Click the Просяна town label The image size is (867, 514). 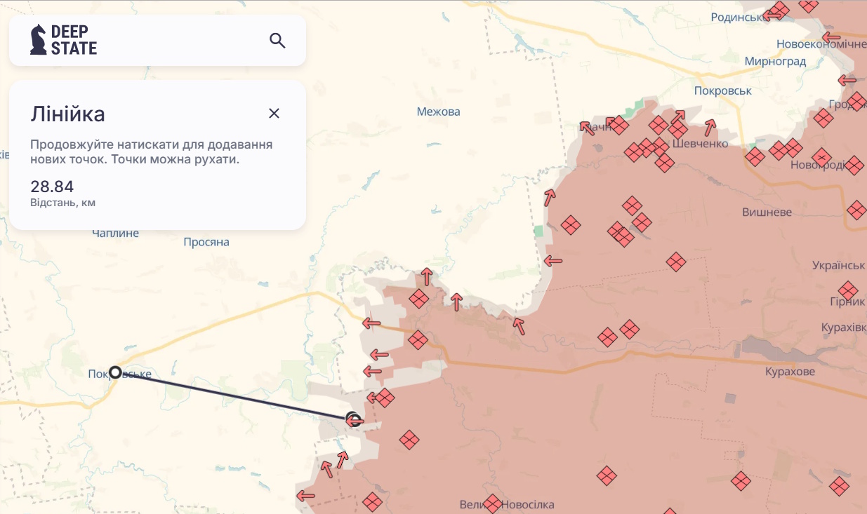point(206,243)
